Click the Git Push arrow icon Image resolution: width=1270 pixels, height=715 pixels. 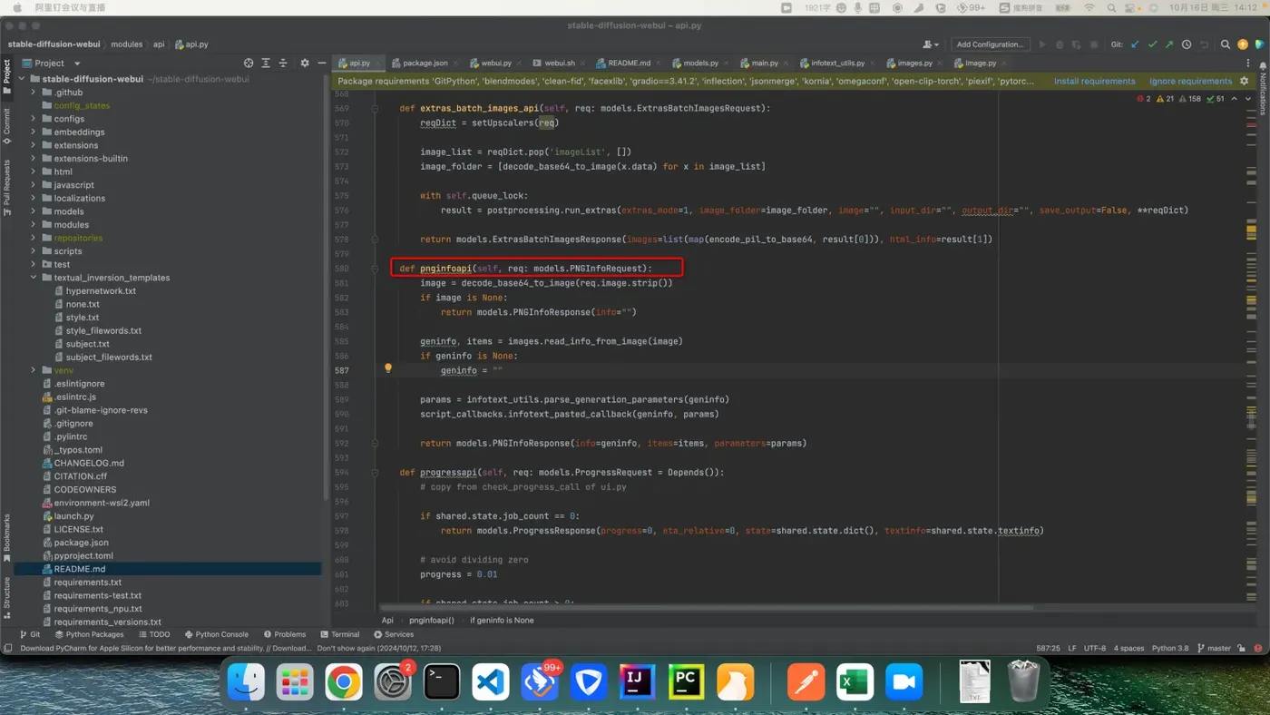[x=1169, y=44]
